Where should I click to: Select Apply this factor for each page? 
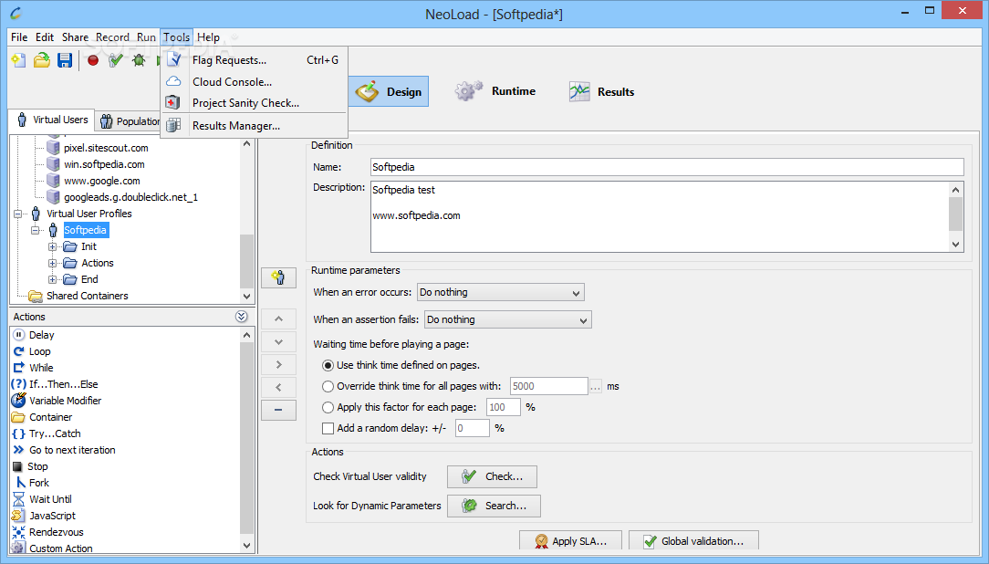[328, 408]
